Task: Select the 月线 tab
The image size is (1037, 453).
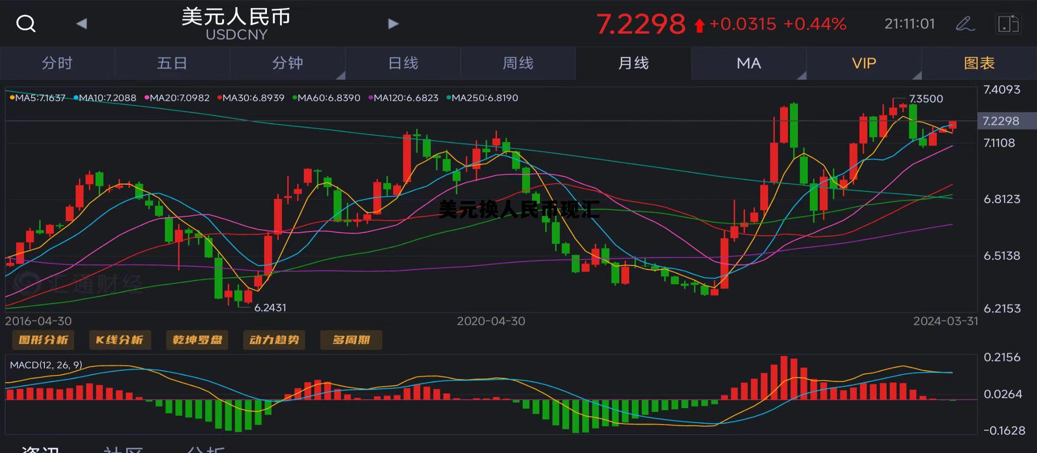Action: tap(634, 63)
